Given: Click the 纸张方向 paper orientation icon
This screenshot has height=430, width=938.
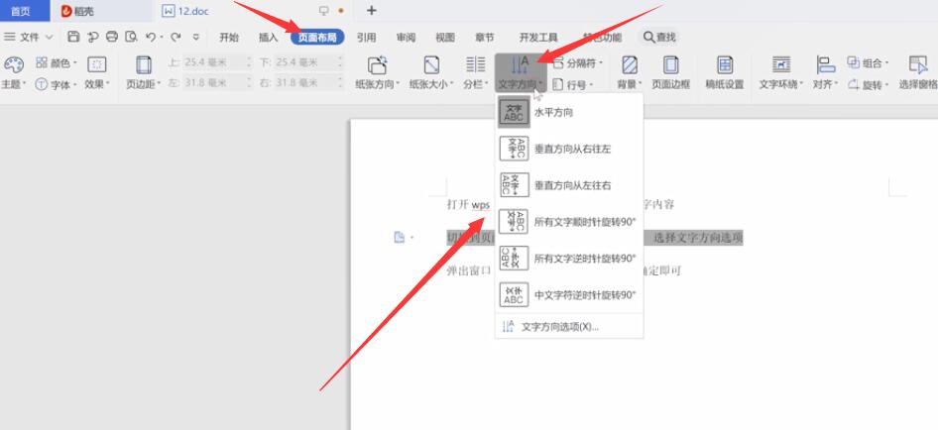Looking at the screenshot, I should [377, 64].
